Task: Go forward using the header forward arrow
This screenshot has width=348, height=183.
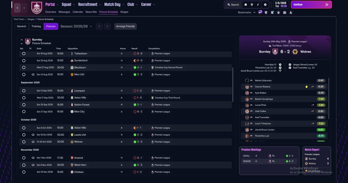Action: (x=24, y=8)
